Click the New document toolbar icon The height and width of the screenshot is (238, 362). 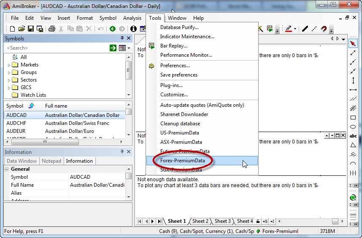13,29
